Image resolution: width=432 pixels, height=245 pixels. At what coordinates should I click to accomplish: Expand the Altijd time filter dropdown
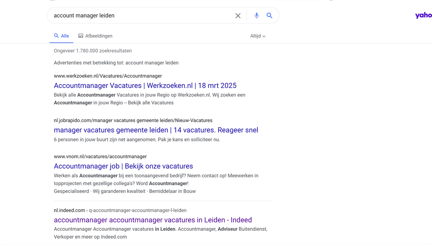258,36
